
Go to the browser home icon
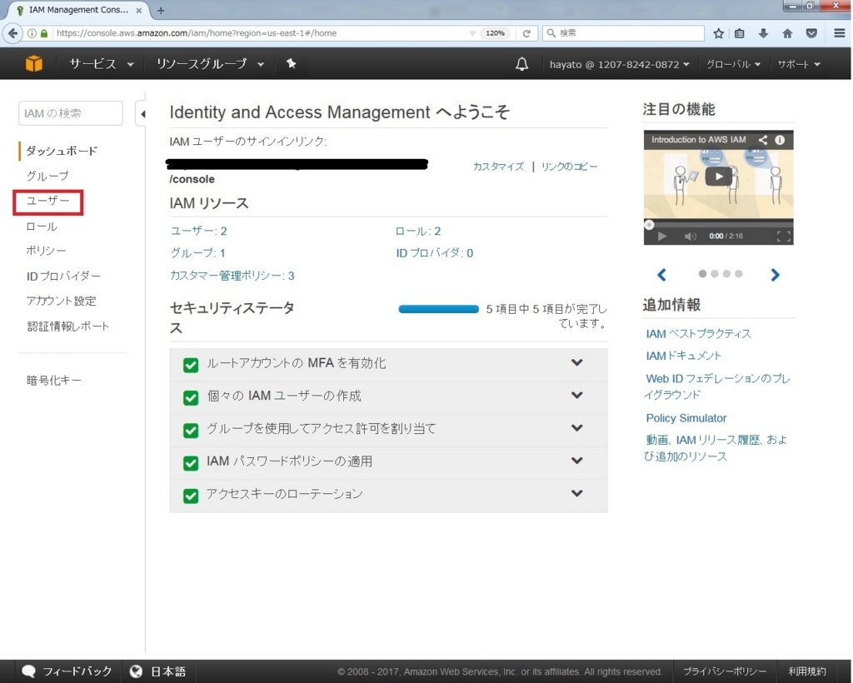[787, 33]
